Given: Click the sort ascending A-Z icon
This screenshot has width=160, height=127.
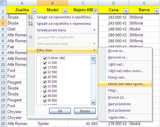Looking at the screenshot, I should point(31,17).
